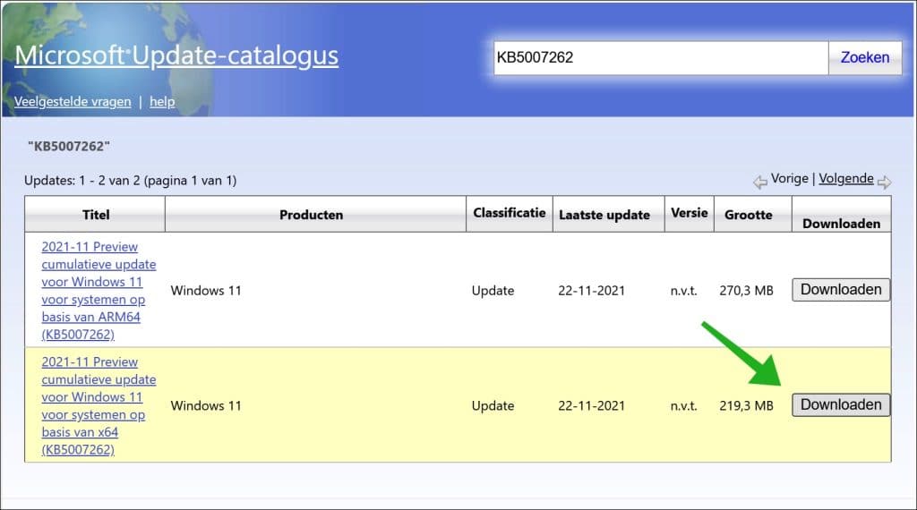Click the 219,3 MB size value
The image size is (917, 510).
click(746, 405)
